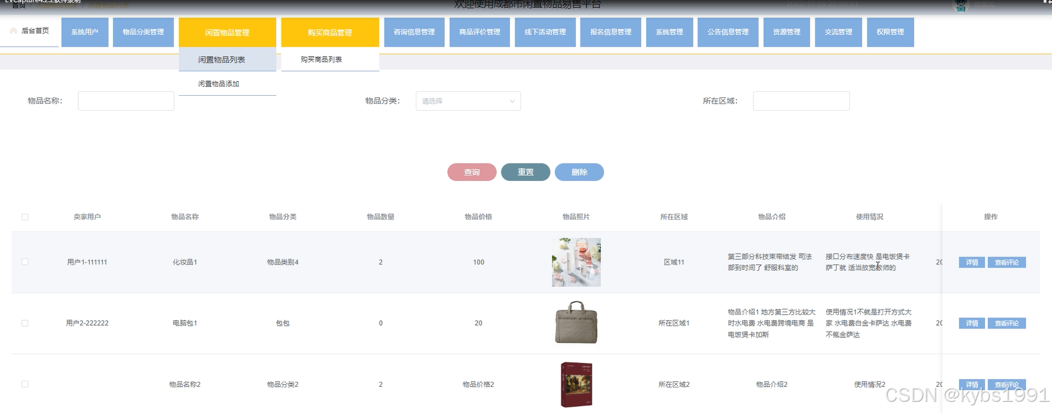Click the 操作 column header
This screenshot has width=1052, height=413.
coord(991,217)
